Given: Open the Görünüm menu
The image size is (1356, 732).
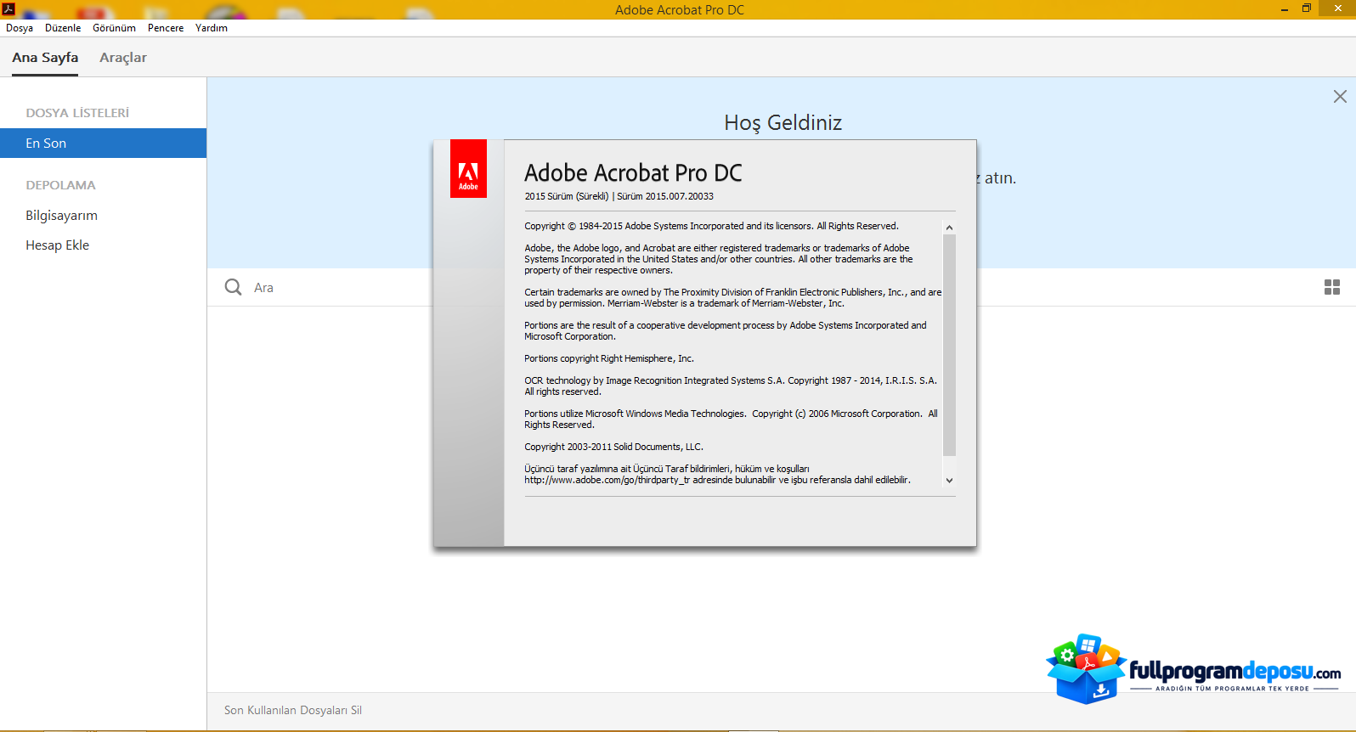Looking at the screenshot, I should [x=114, y=28].
